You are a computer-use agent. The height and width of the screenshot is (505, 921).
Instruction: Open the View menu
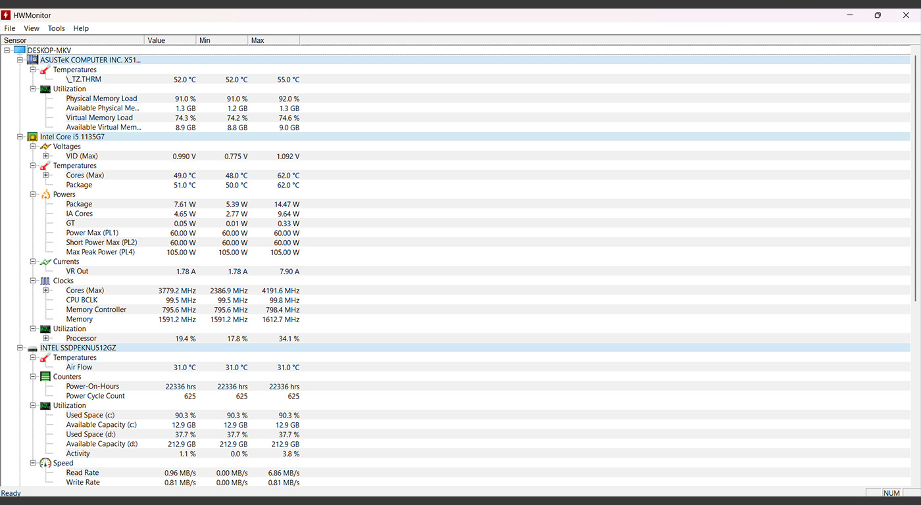pos(32,28)
